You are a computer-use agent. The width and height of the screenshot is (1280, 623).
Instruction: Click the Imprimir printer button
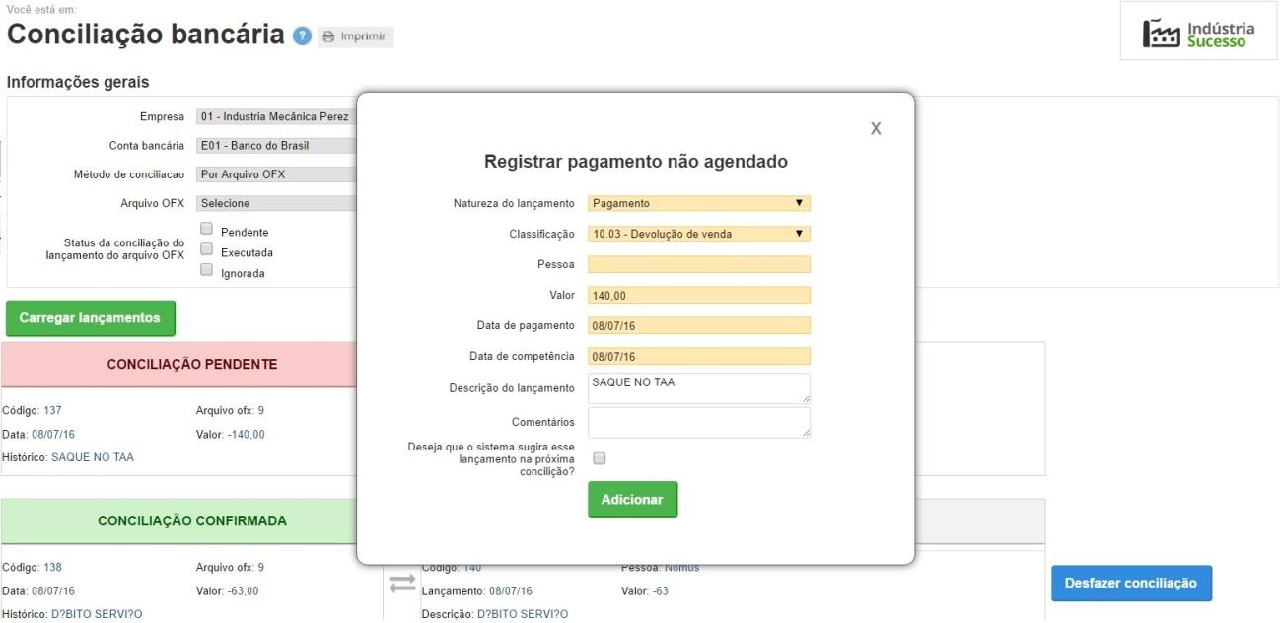355,36
